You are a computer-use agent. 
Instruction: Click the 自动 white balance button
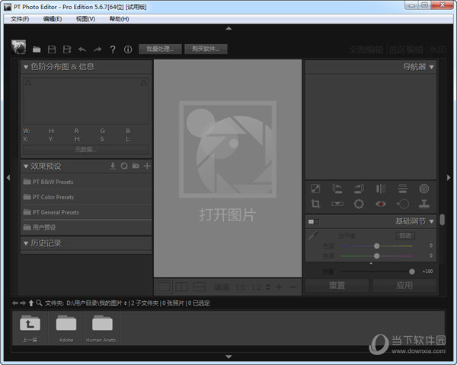[x=405, y=236]
